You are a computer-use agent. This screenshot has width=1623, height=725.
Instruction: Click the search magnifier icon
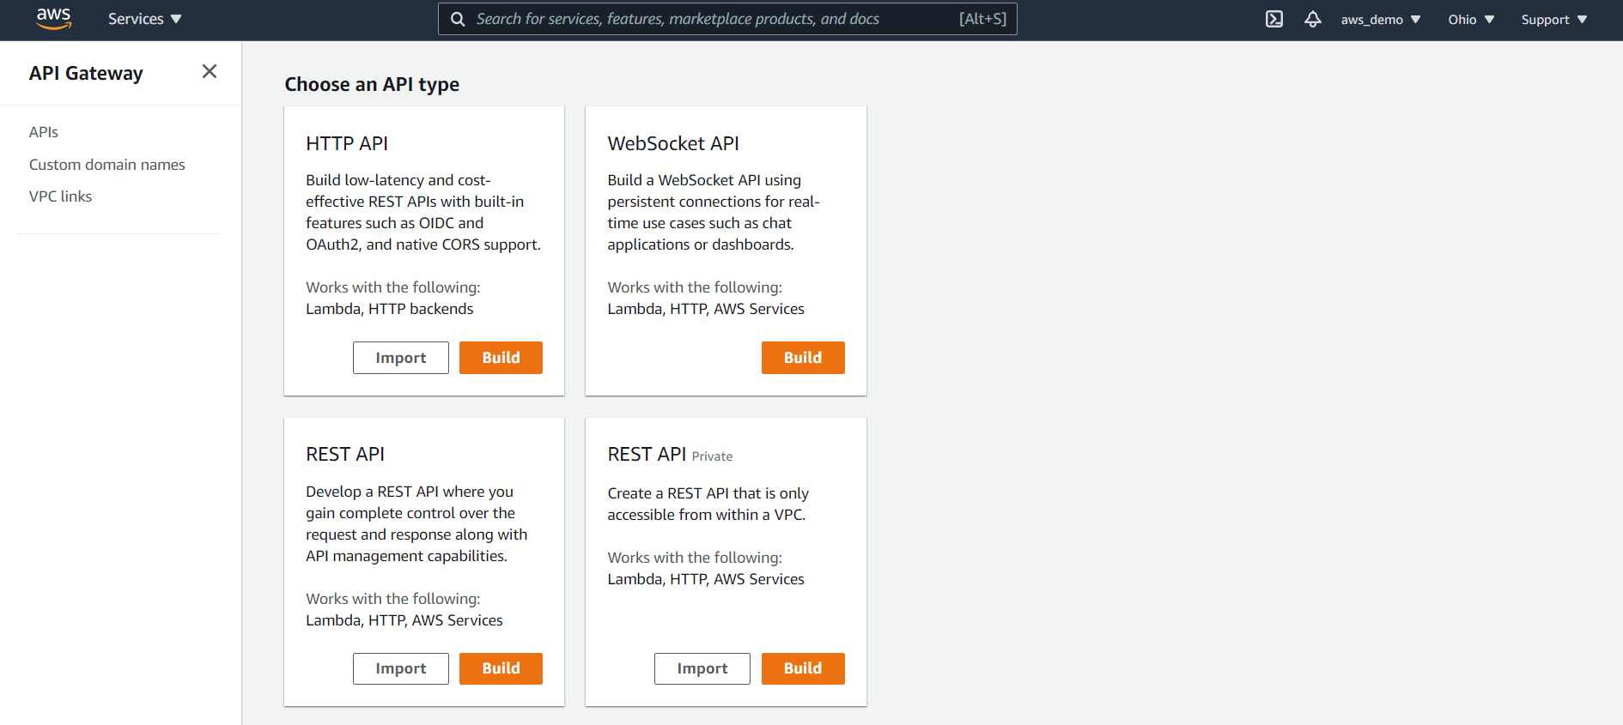458,19
